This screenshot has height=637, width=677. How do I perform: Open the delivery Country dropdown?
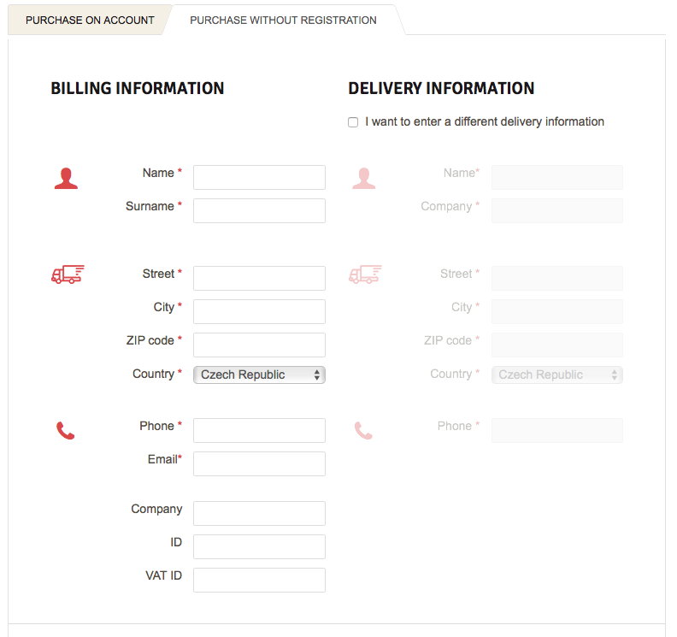click(556, 375)
